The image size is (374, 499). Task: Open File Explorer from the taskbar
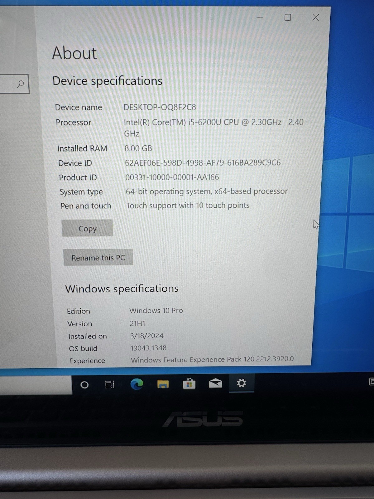(163, 384)
